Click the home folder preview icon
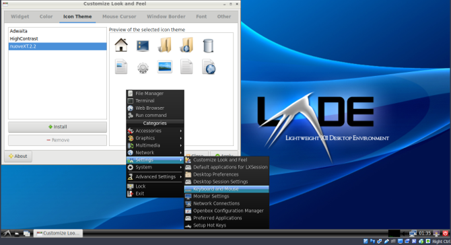 click(x=121, y=45)
